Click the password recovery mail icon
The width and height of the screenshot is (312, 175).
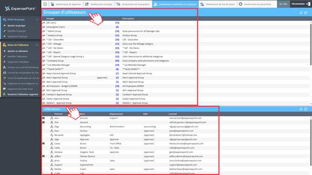pyautogui.click(x=5, y=73)
